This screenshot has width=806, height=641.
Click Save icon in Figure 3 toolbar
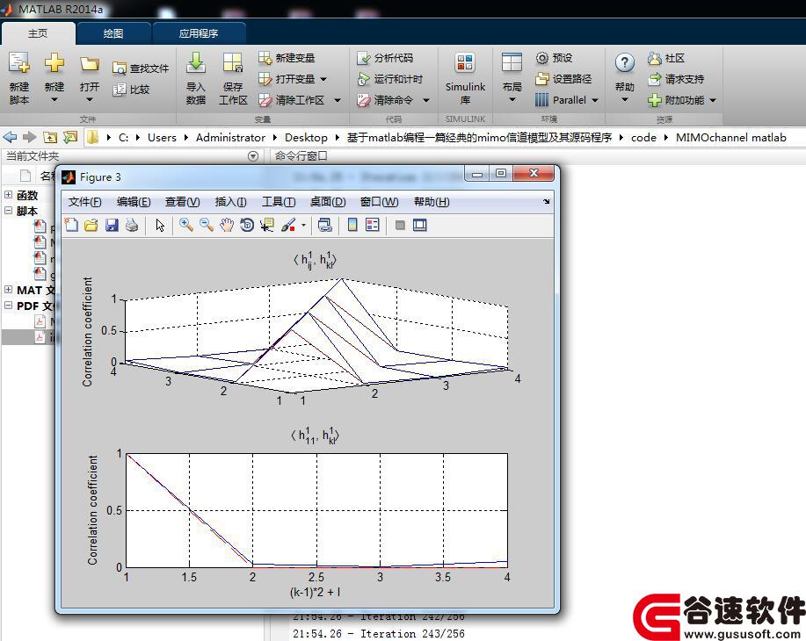[x=112, y=225]
